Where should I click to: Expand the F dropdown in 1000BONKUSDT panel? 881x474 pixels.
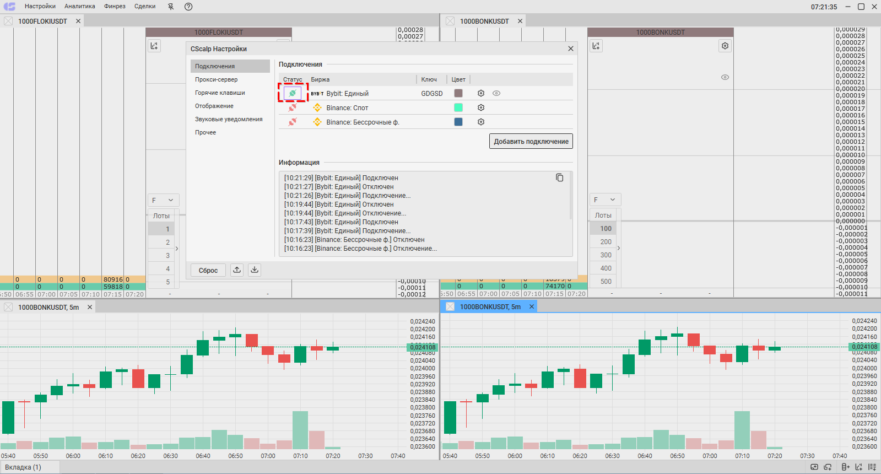605,200
